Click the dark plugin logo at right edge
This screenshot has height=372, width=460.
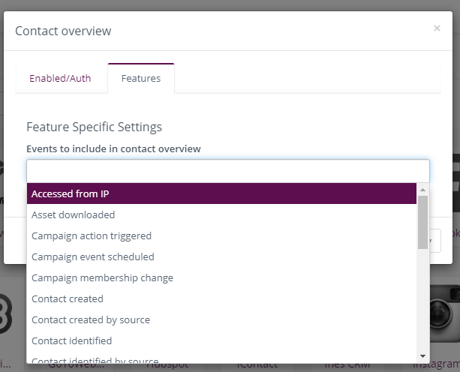click(x=456, y=183)
